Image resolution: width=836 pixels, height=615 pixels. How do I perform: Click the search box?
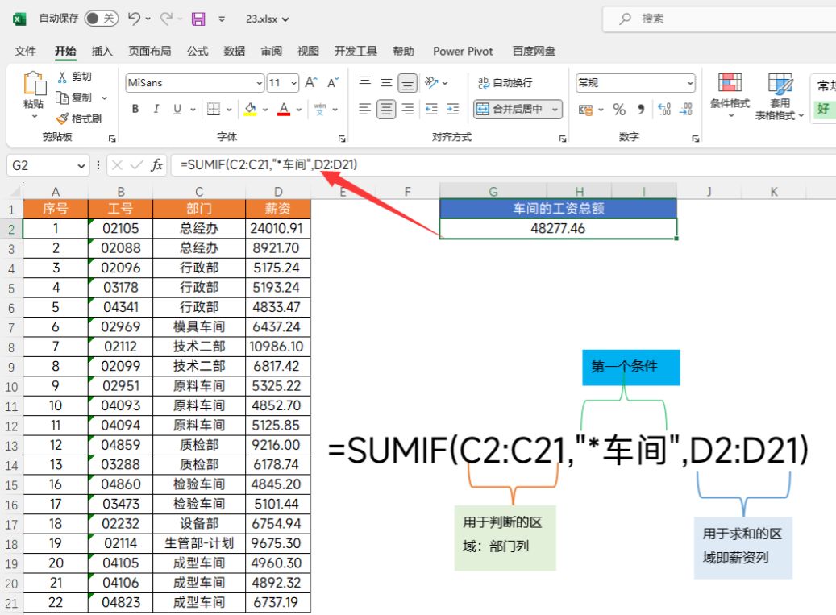click(719, 19)
